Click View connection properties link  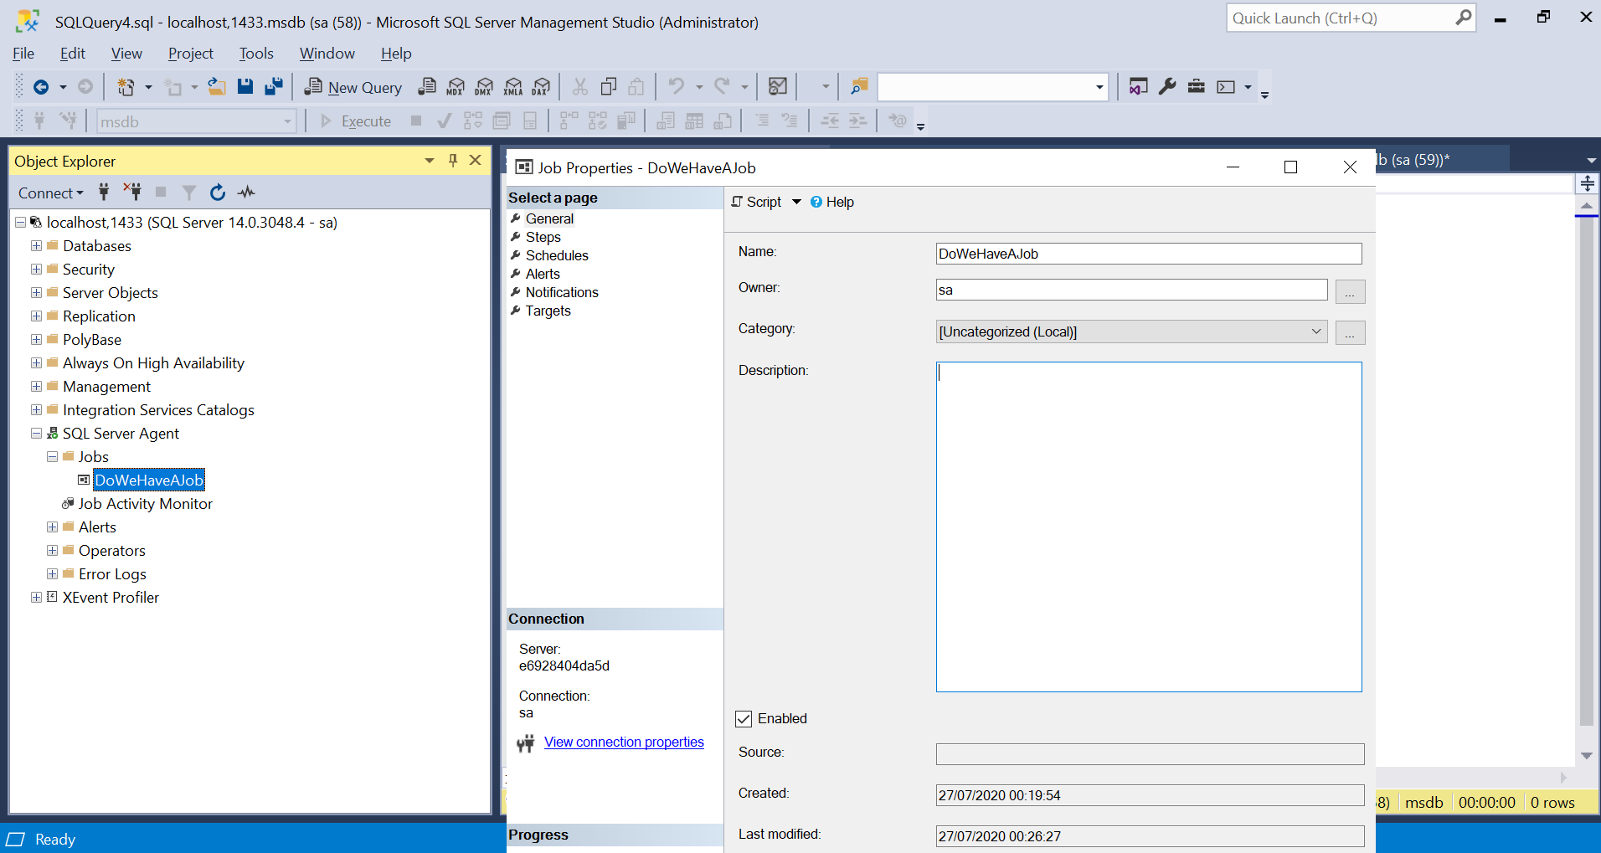(624, 742)
